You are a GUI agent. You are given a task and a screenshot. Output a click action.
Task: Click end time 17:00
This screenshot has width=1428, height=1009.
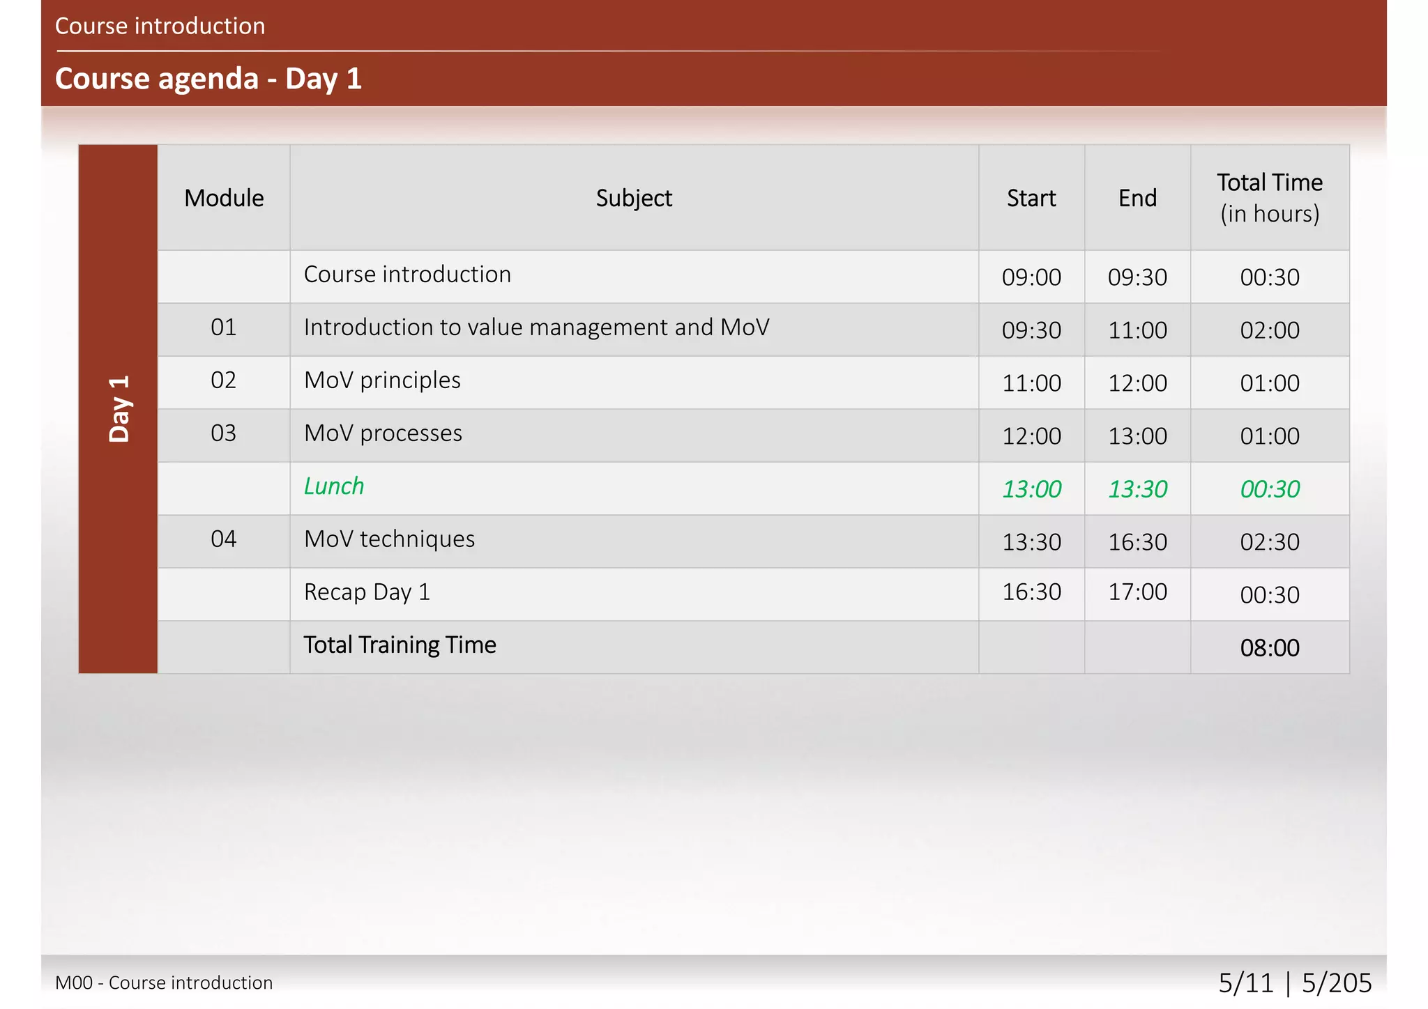pyautogui.click(x=1137, y=592)
